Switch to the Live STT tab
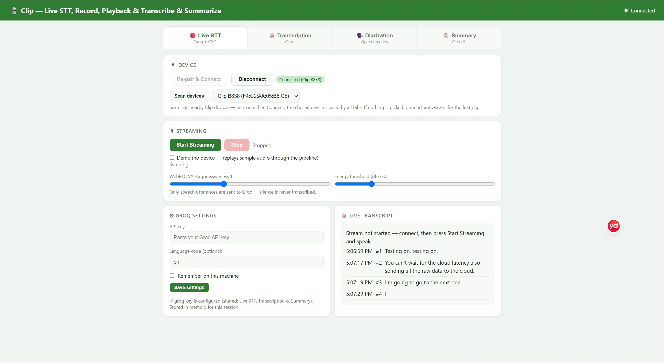The image size is (664, 363). [205, 38]
